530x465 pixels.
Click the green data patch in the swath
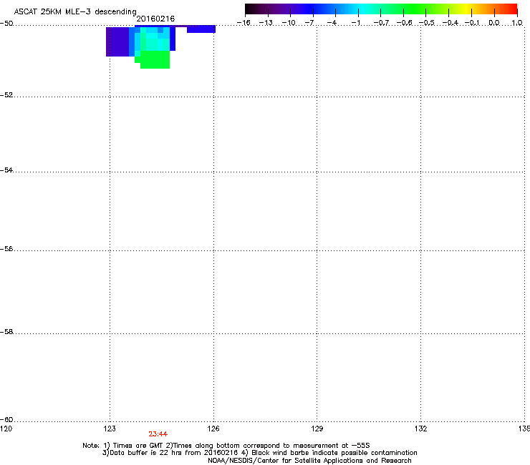coord(155,59)
